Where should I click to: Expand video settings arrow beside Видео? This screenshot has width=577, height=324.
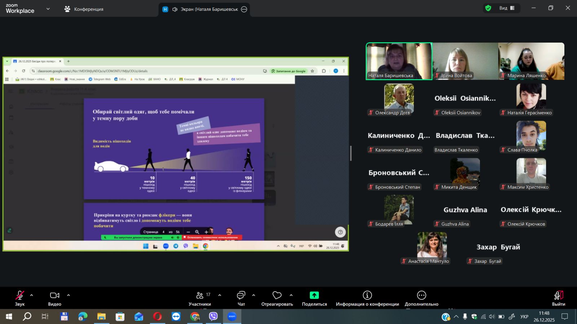tap(69, 295)
